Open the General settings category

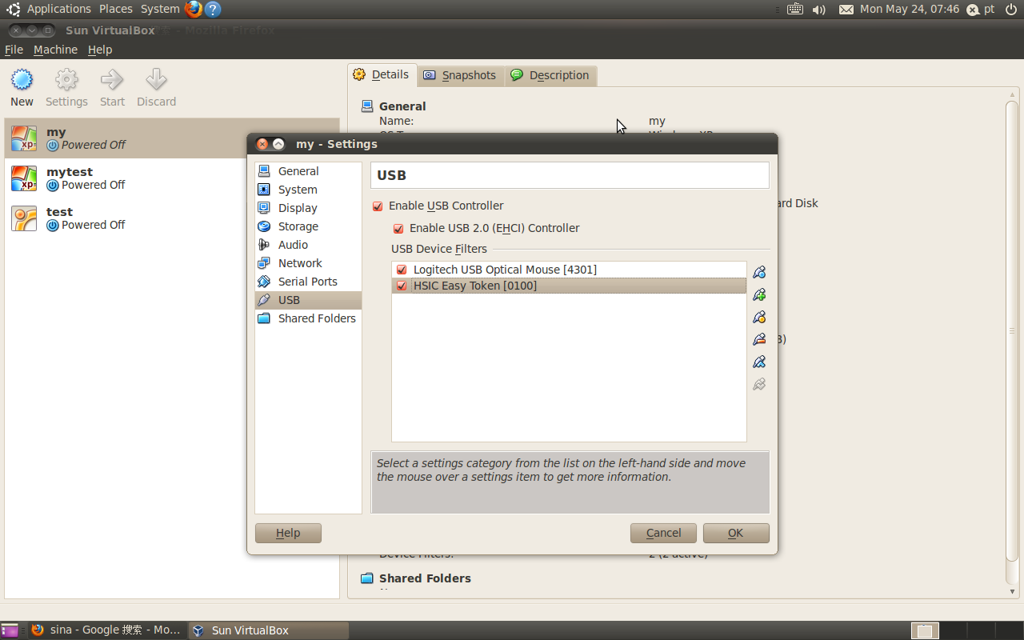click(308, 171)
